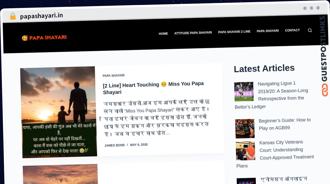Viewport: 330px width, 184px height.
Task: Click the Papa Shayari site logo
Action: (44, 38)
